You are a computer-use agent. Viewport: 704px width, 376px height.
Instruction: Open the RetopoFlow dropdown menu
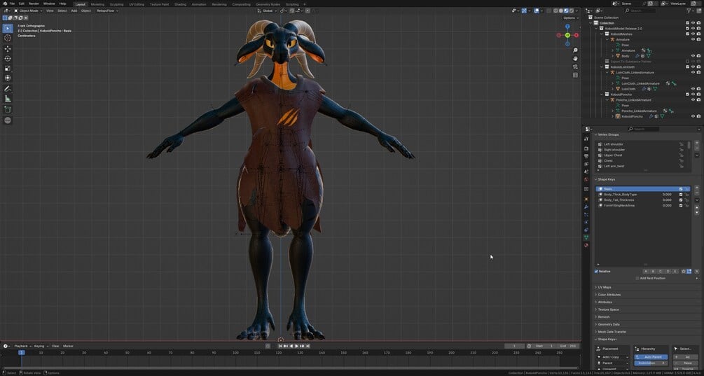(107, 11)
